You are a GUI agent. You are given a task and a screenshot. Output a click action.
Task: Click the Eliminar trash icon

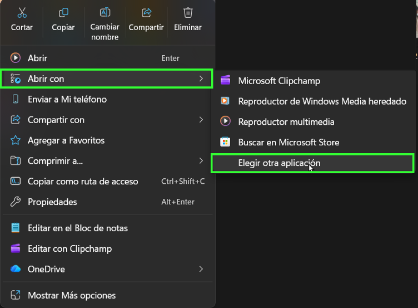(x=188, y=13)
